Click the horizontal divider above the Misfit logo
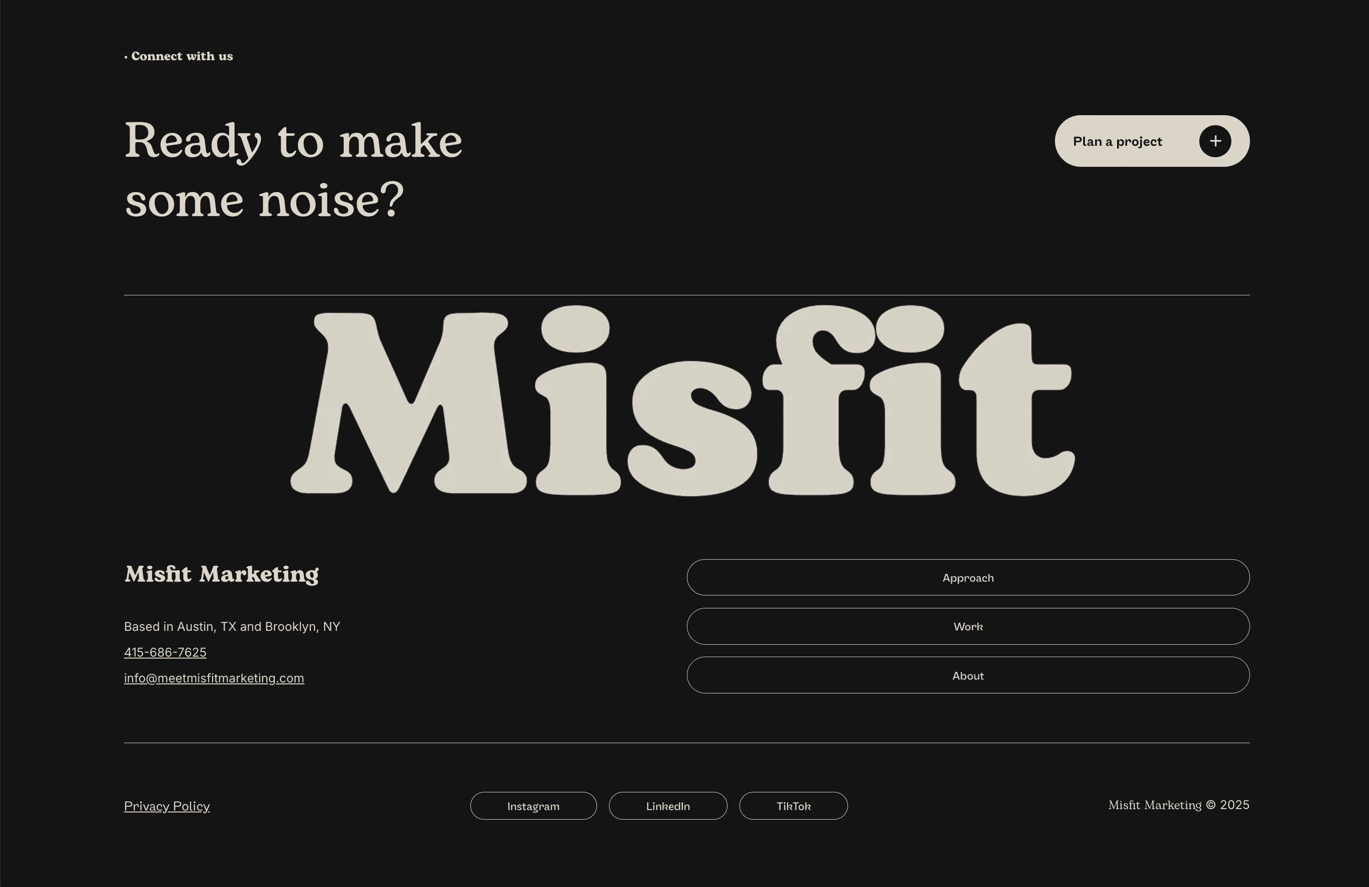This screenshot has height=887, width=1369. pyautogui.click(x=684, y=294)
